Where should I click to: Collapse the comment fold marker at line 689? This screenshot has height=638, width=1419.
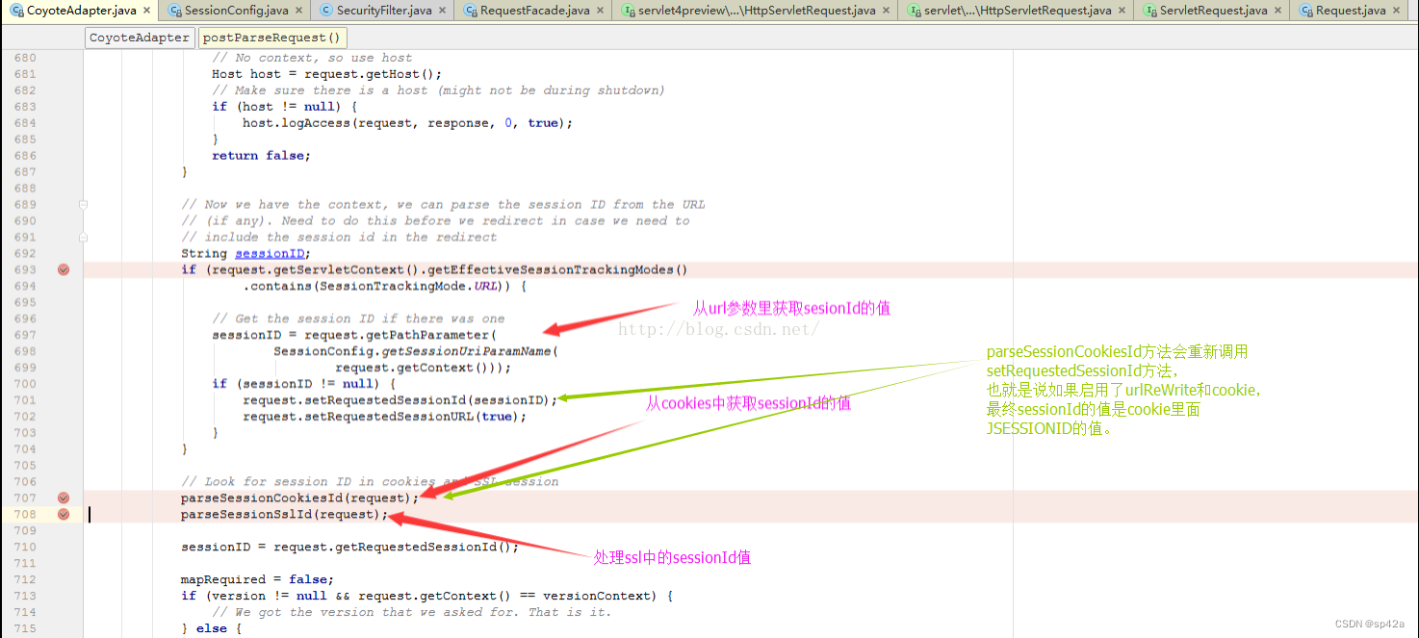[x=84, y=204]
